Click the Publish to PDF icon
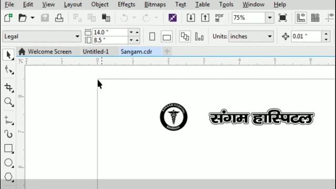 (219, 18)
